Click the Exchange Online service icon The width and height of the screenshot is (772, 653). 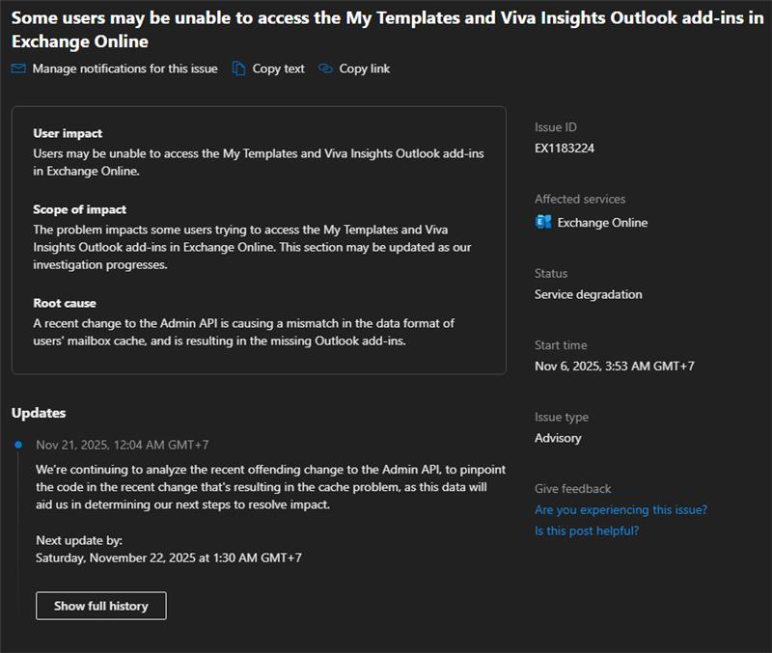point(542,222)
